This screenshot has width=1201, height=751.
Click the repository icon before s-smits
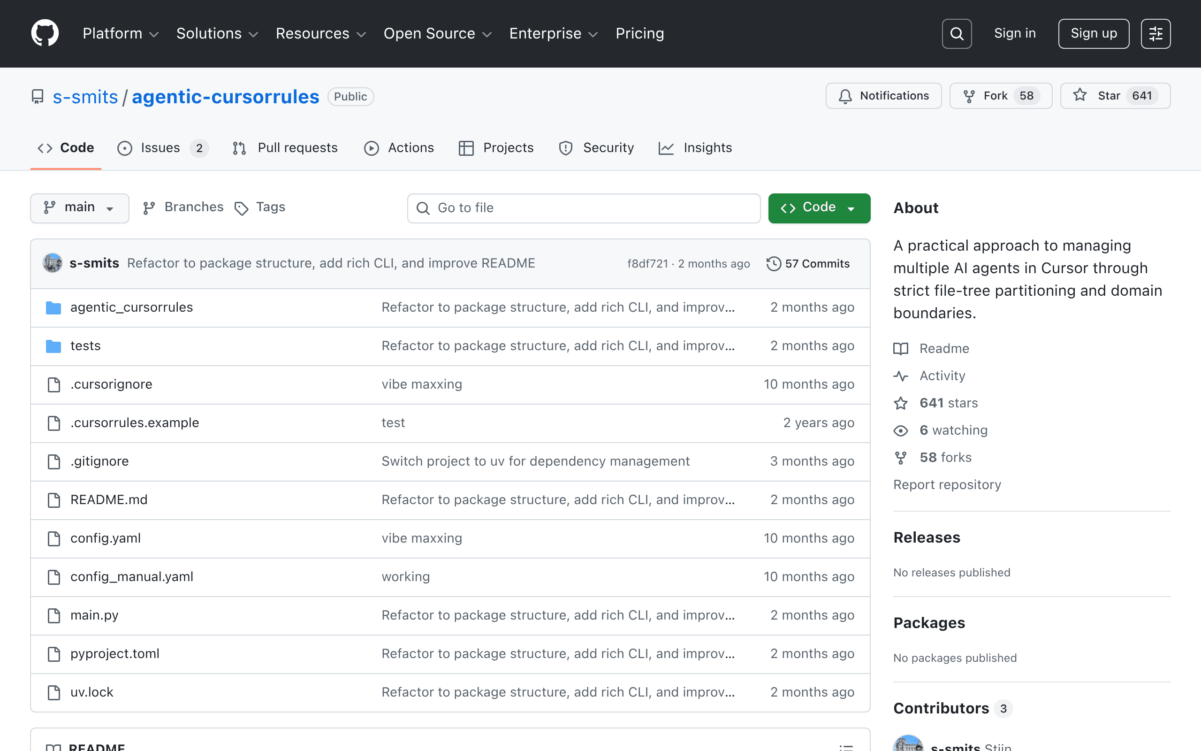coord(37,97)
